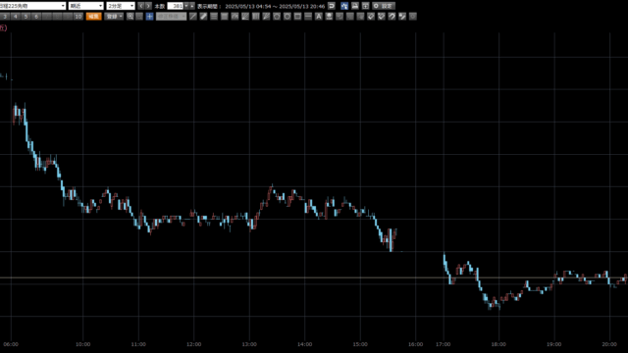Screen dimensions: 628x353
Task: Open the 期近 contract month dropdown
Action: 85,6
